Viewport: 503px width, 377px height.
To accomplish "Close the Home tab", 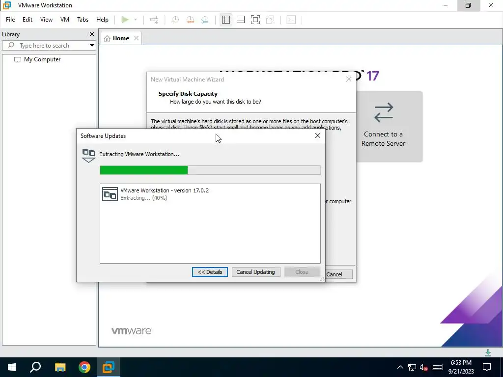I will pyautogui.click(x=137, y=38).
